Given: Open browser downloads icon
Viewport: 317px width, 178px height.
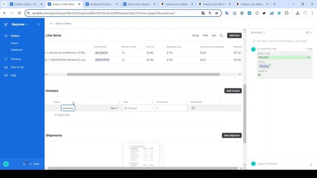Looking at the screenshot, I should pyautogui.click(x=297, y=13).
